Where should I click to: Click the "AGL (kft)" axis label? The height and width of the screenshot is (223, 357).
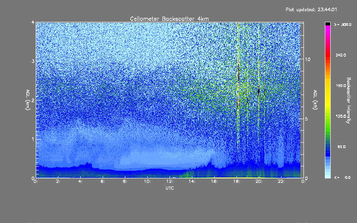tap(315, 100)
